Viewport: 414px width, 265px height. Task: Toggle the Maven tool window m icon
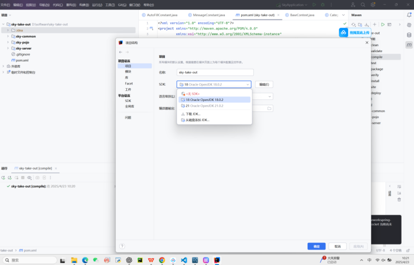coord(409,45)
